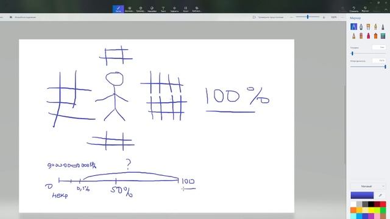Open the 2D shapes tab

(129, 9)
